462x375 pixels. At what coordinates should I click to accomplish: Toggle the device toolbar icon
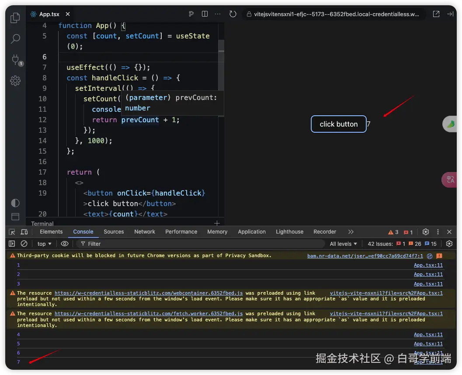click(24, 232)
